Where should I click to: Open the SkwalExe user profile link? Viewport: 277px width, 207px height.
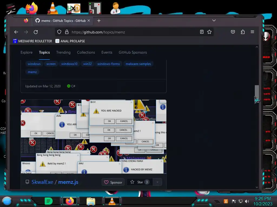(42, 182)
